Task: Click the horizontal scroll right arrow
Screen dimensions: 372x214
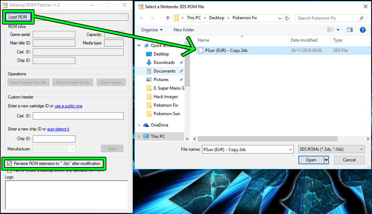Action: [x=368, y=139]
